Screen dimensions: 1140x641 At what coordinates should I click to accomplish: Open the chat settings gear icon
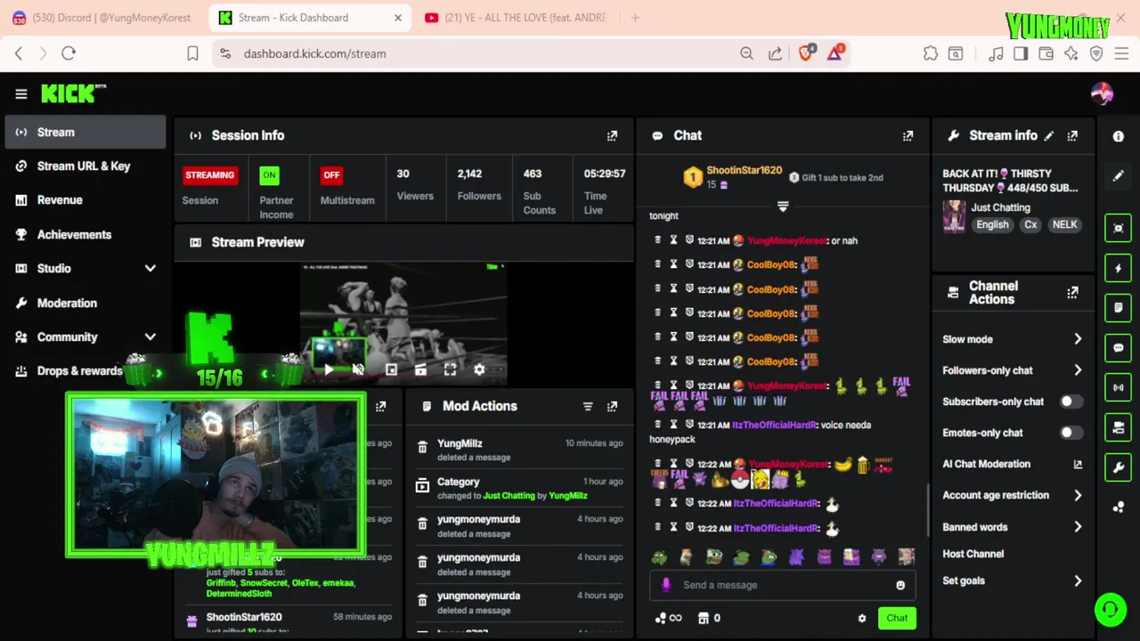pos(861,618)
